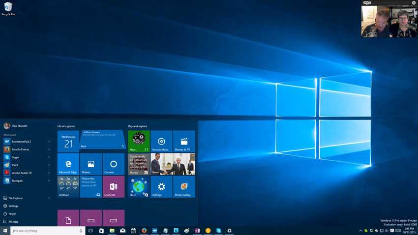The width and height of the screenshot is (418, 235).
Task: Switch to Notepad in taskbar
Action: [165, 231]
